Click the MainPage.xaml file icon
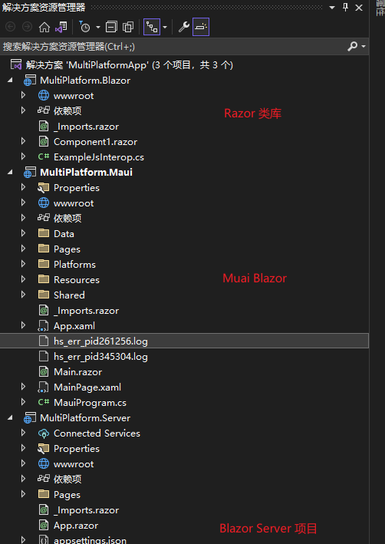Image resolution: width=385 pixels, height=544 pixels. pos(43,387)
